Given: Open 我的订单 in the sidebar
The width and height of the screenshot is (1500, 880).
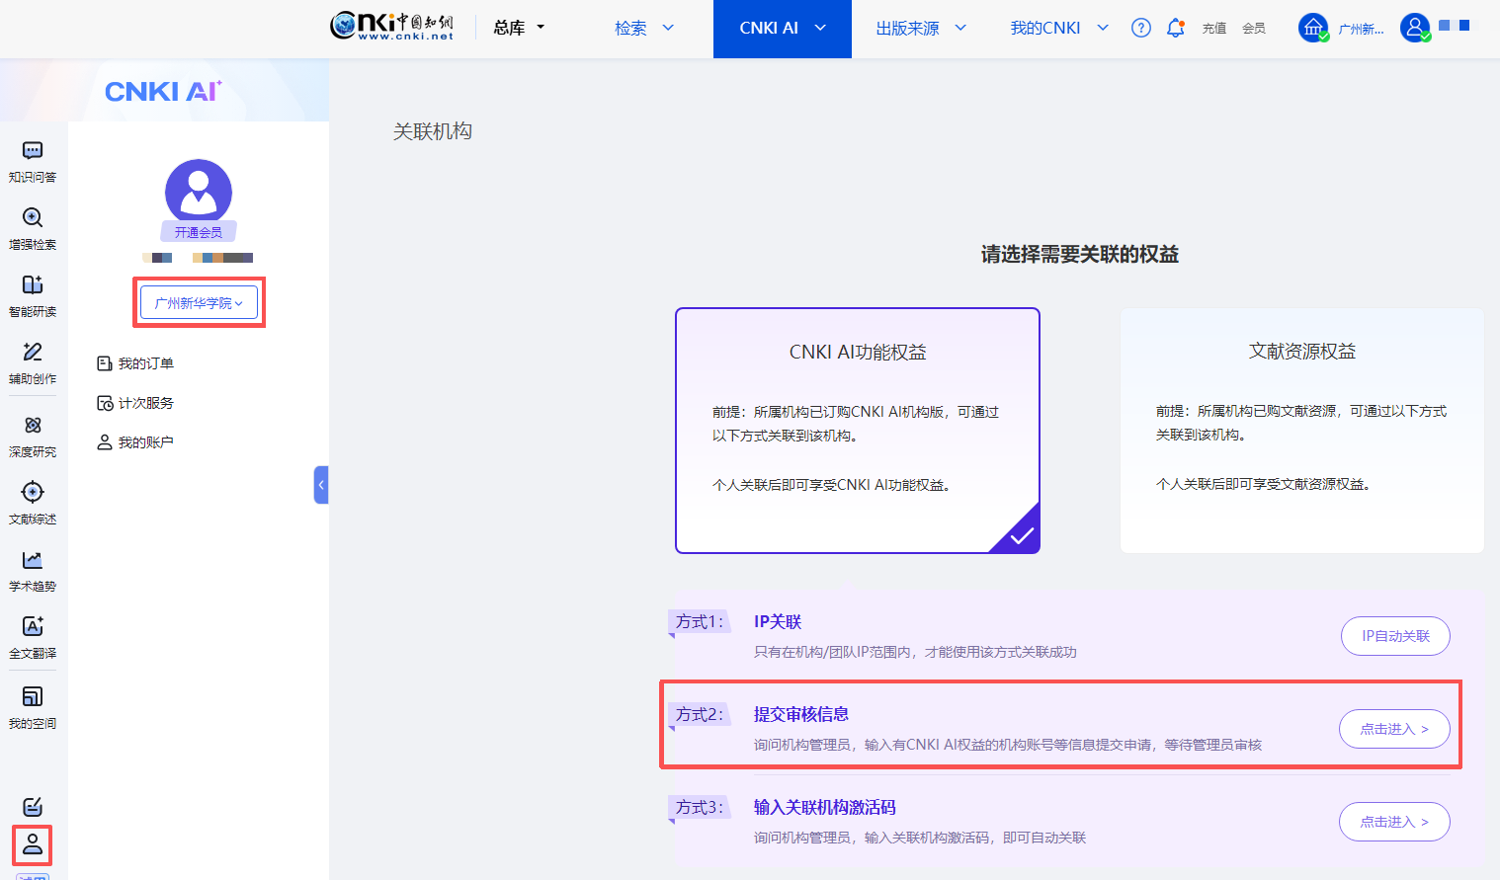Looking at the screenshot, I should (x=145, y=363).
